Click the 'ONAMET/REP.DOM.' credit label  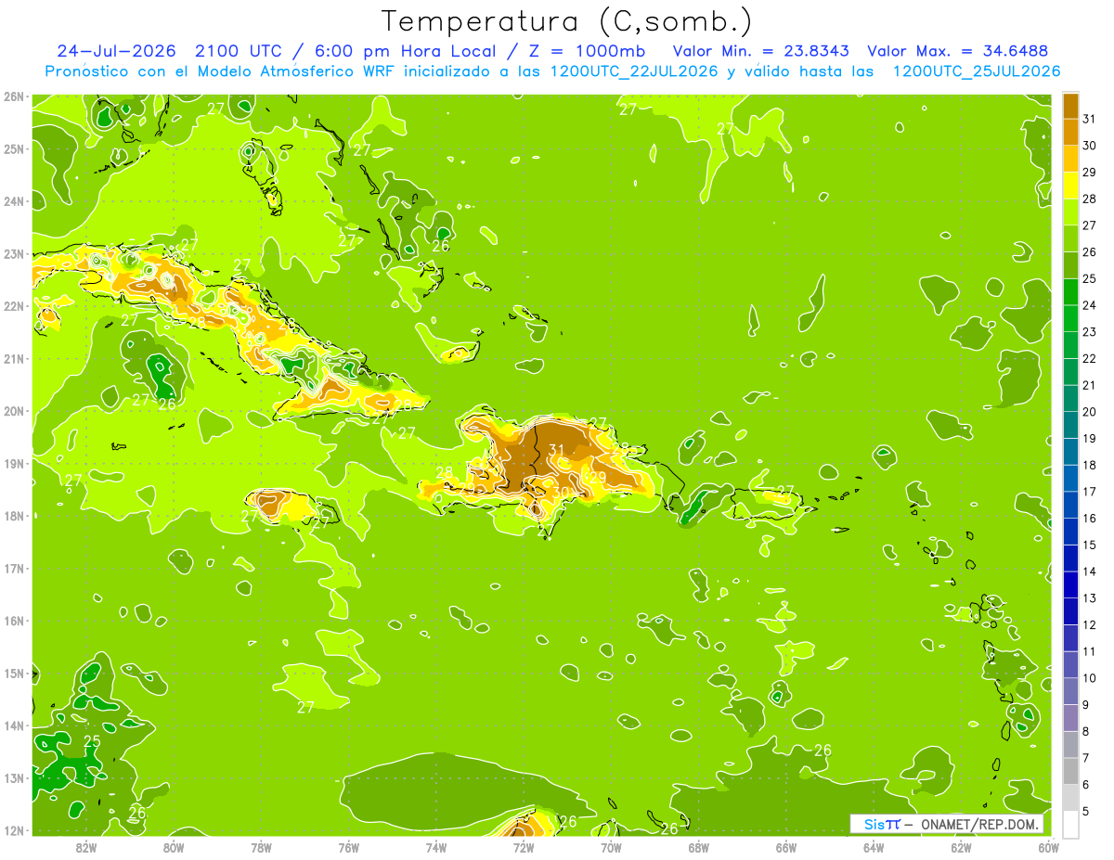tap(980, 824)
